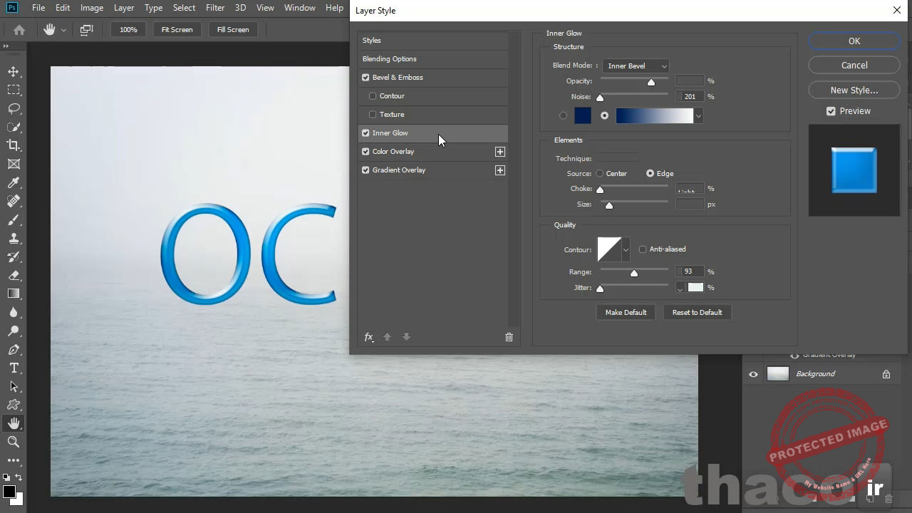
Task: Click the Fit Screen button
Action: (x=177, y=30)
